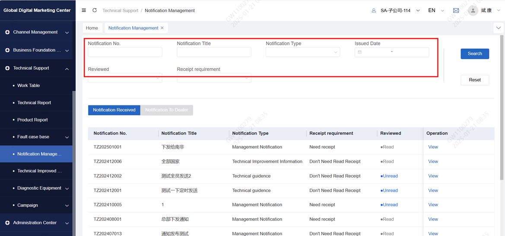Expand the Fault case base submenu
Screen dimensions: 505x236
click(67, 137)
